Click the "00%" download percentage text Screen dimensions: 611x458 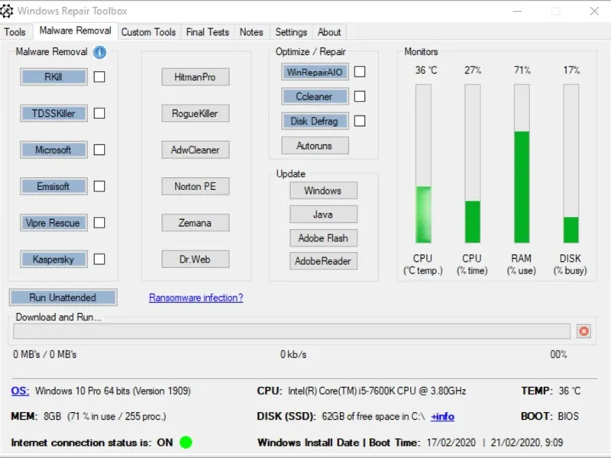pos(558,354)
